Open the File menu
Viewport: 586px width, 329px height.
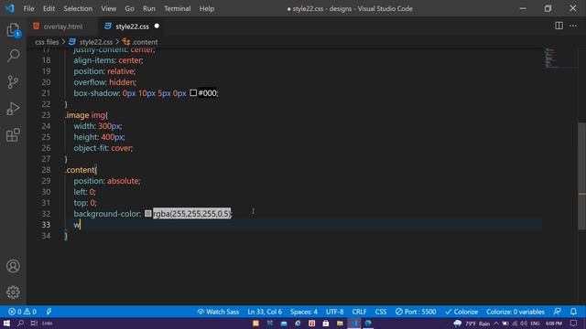[x=28, y=8]
